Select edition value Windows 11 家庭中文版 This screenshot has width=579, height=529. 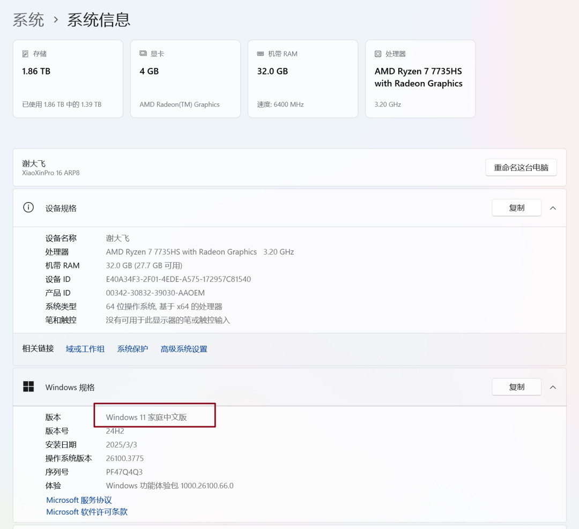click(x=146, y=417)
